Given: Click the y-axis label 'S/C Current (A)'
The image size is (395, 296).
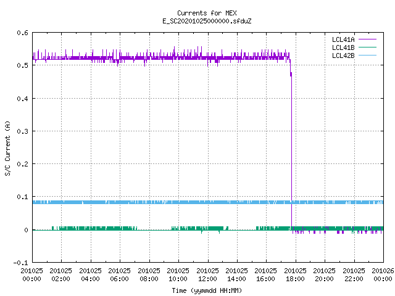Looking at the screenshot, I should click(x=8, y=148).
